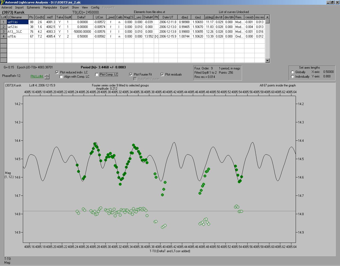
Task: Click down arrow of Pltd Lc stepper
Action: pos(47,78)
